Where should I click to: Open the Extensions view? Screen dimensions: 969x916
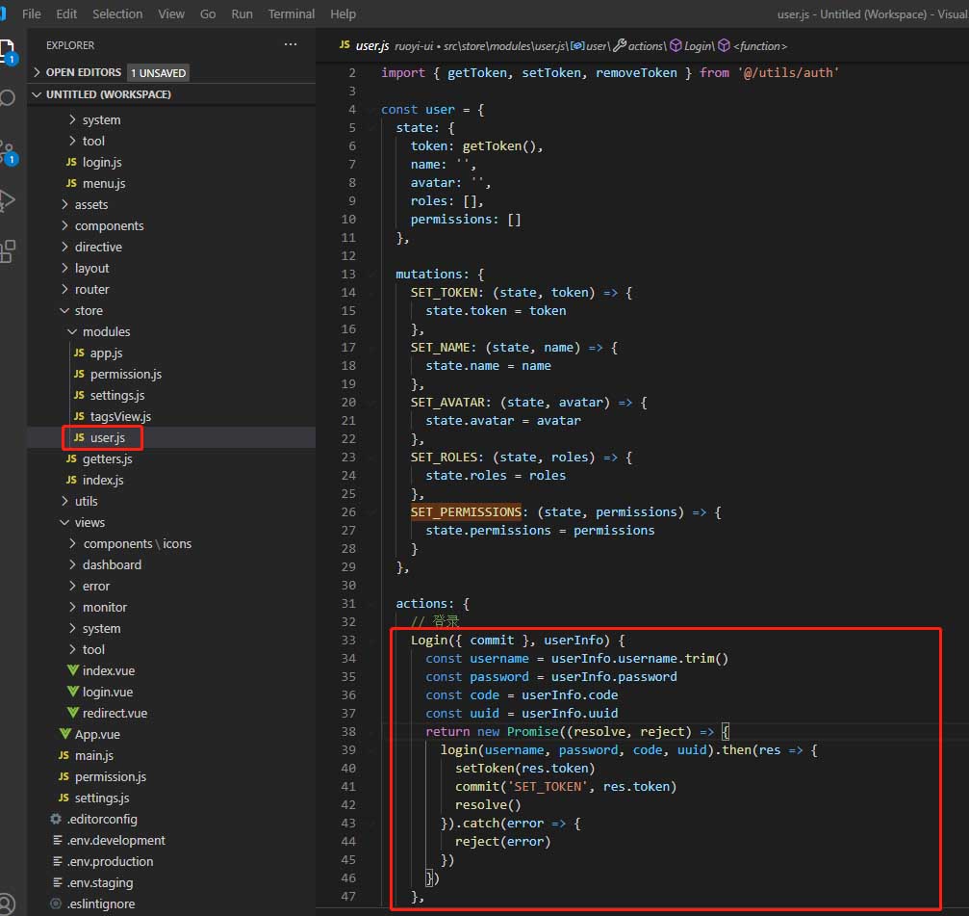pyautogui.click(x=8, y=251)
